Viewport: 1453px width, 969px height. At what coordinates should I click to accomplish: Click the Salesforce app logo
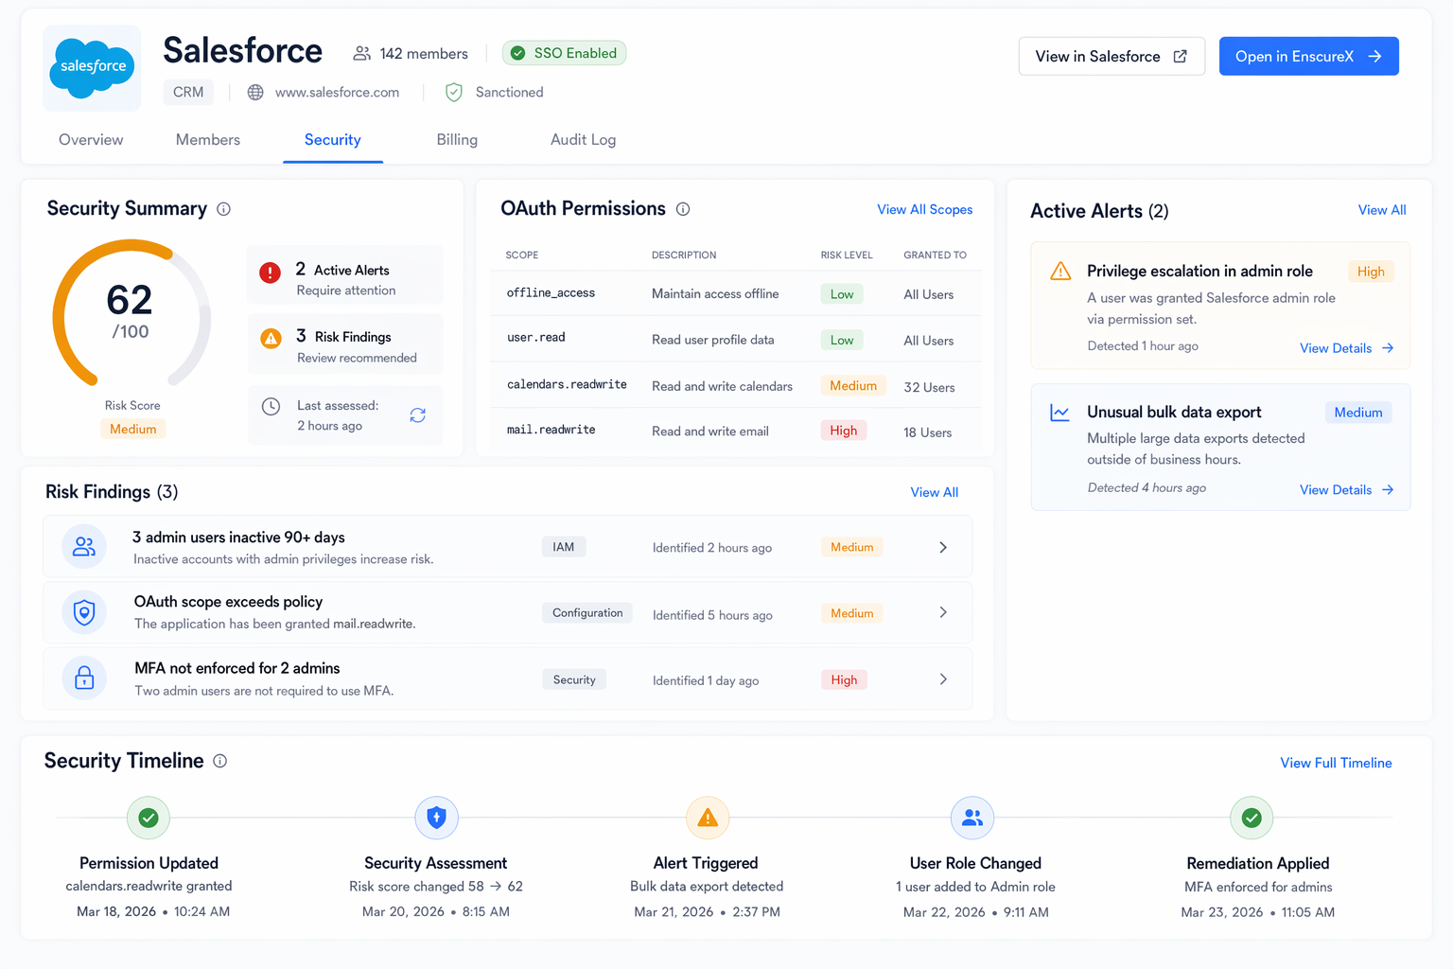pyautogui.click(x=91, y=67)
